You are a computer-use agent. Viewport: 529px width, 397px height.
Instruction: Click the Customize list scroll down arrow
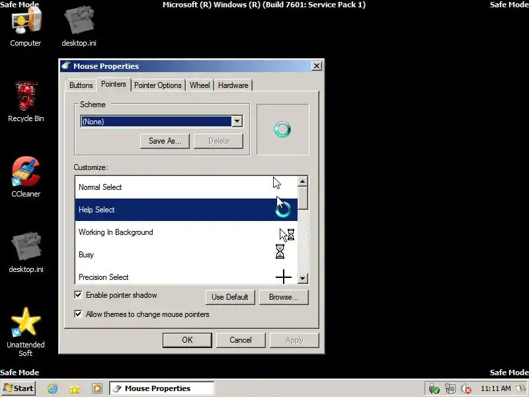[x=303, y=279]
